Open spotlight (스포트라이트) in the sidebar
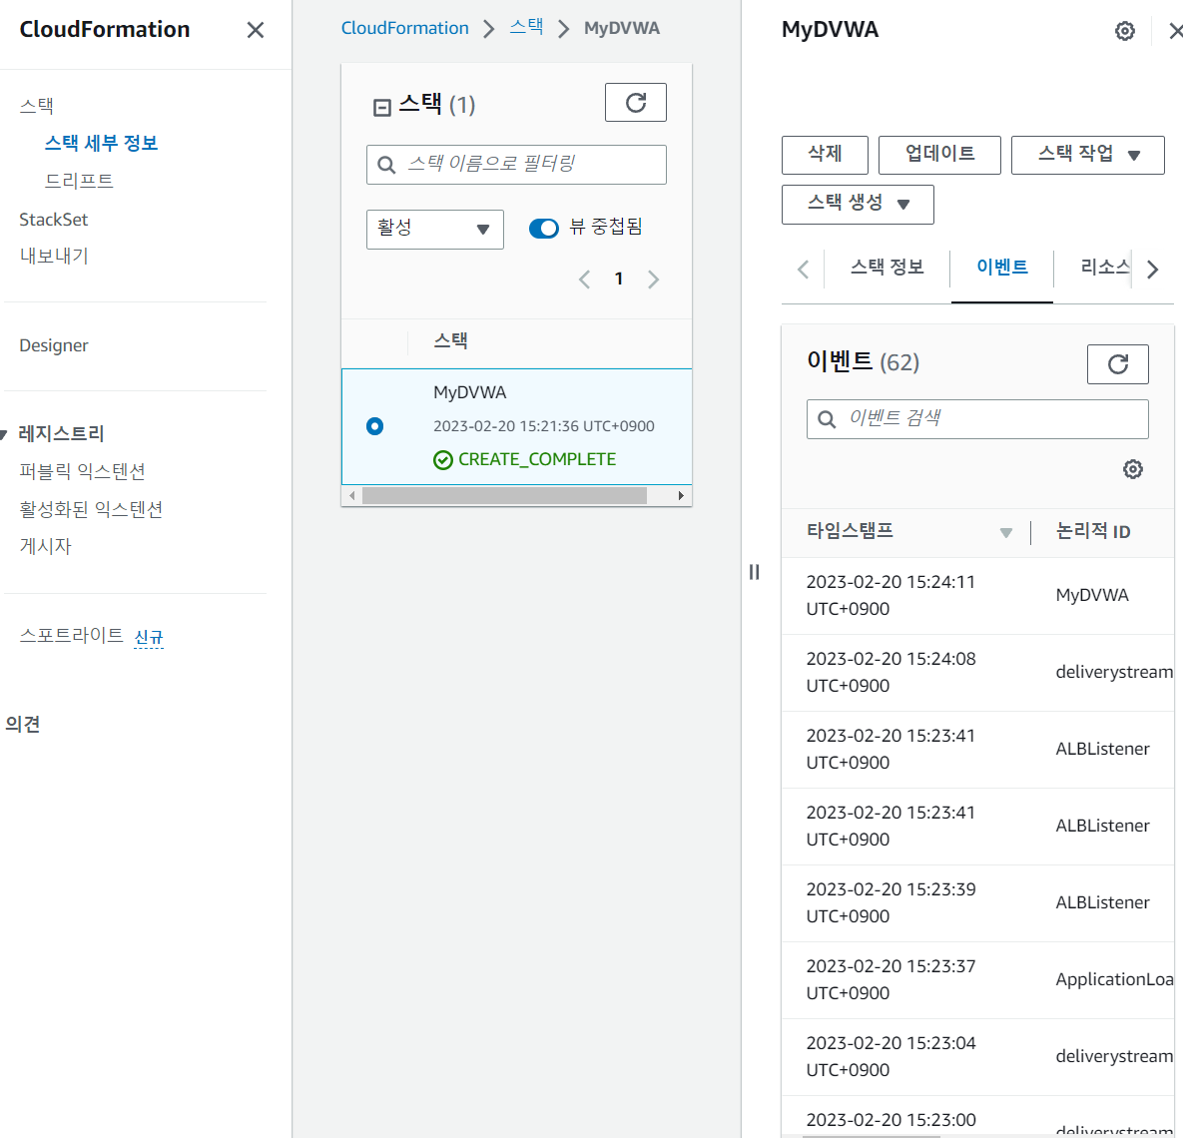1183x1138 pixels. [x=71, y=636]
